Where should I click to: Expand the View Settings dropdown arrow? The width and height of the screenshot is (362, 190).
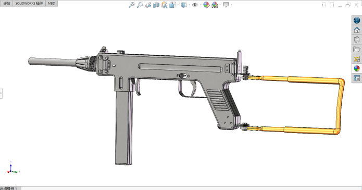pyautogui.click(x=231, y=5)
